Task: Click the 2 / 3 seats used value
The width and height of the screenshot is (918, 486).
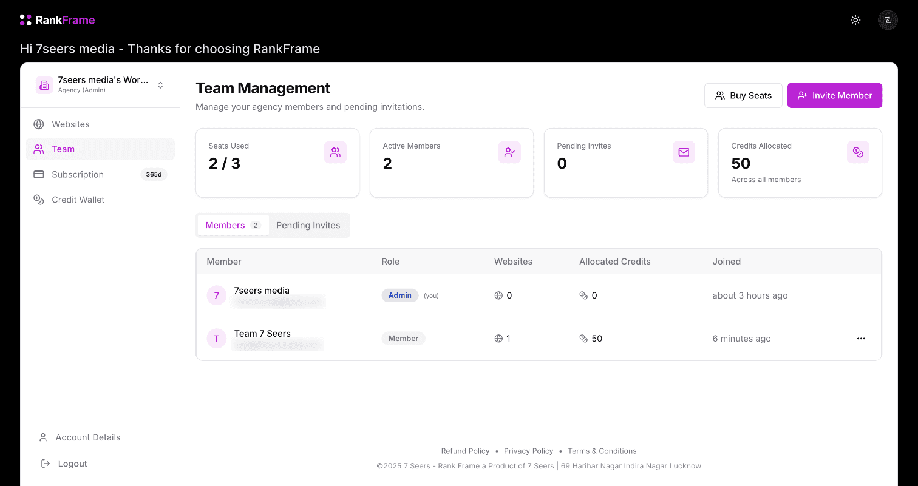Action: tap(224, 163)
